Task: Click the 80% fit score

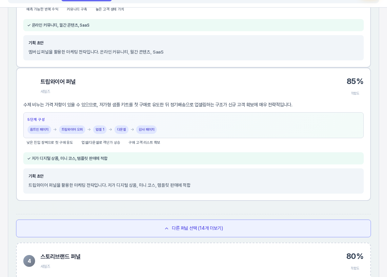Action: click(355, 256)
